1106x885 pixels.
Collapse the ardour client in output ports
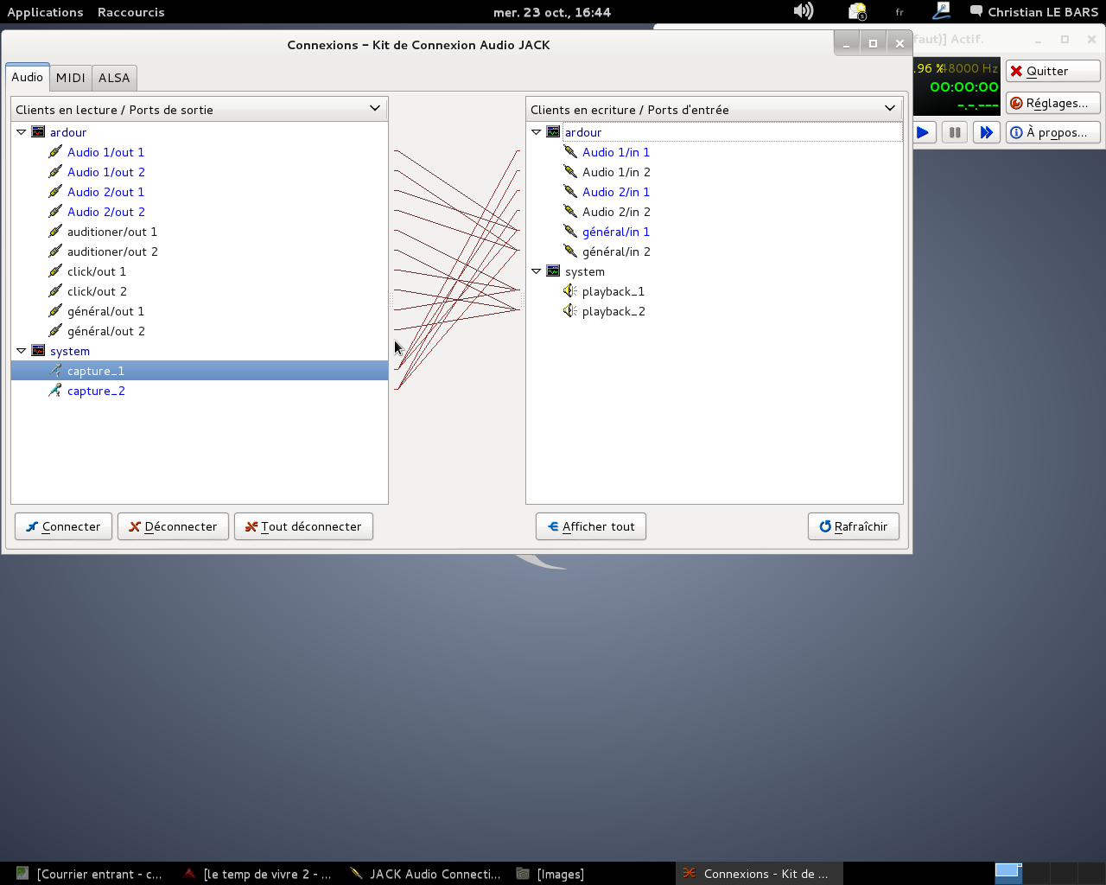coord(21,132)
